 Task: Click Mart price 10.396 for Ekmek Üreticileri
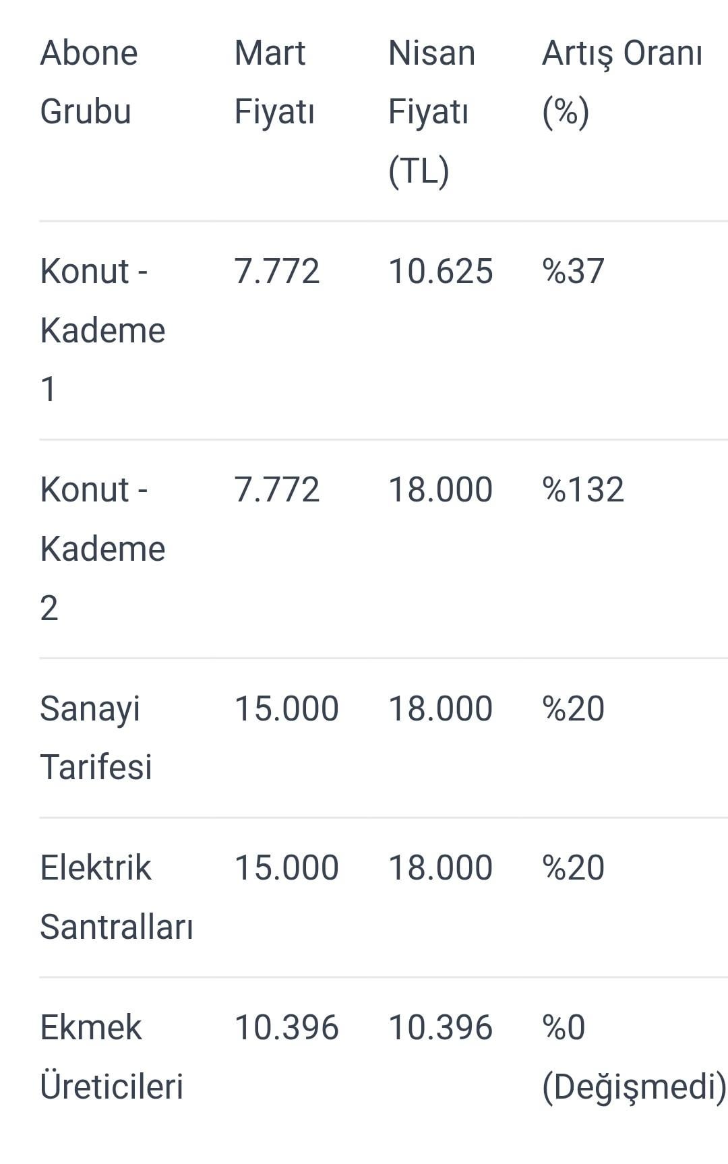point(286,1028)
